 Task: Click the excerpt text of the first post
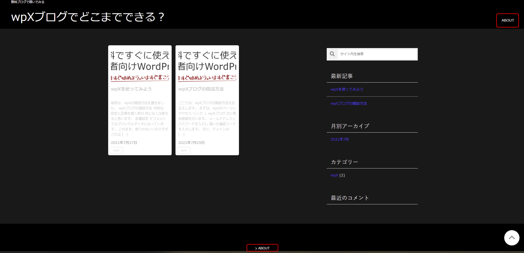(x=140, y=118)
